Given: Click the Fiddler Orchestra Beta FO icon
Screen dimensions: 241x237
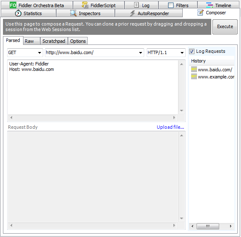Looking at the screenshot, I should click(x=13, y=5).
